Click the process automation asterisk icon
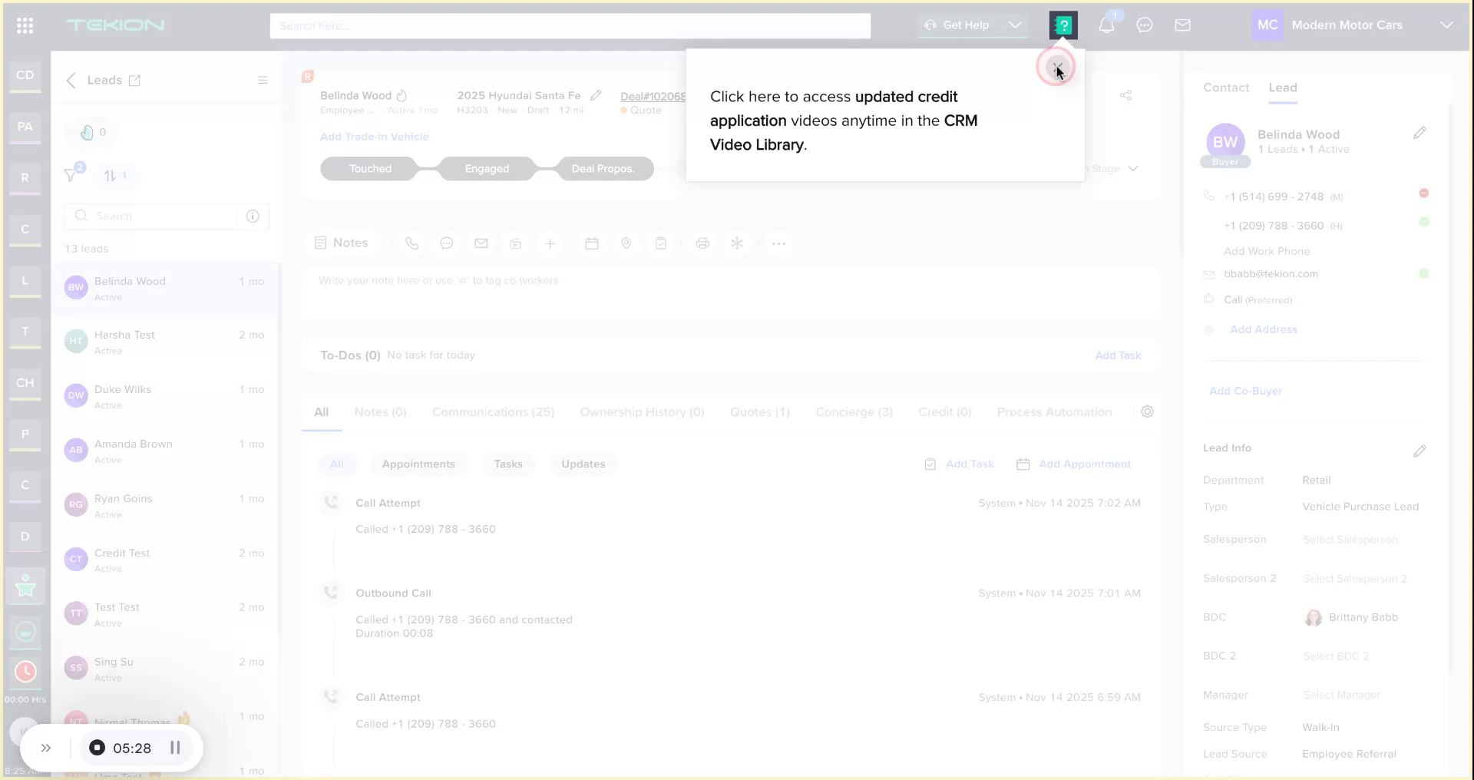The height and width of the screenshot is (780, 1474). (x=737, y=243)
